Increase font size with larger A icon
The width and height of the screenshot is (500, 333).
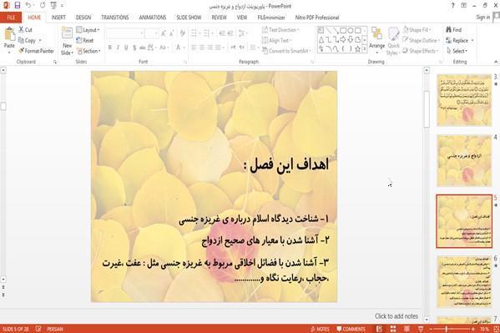point(164,33)
